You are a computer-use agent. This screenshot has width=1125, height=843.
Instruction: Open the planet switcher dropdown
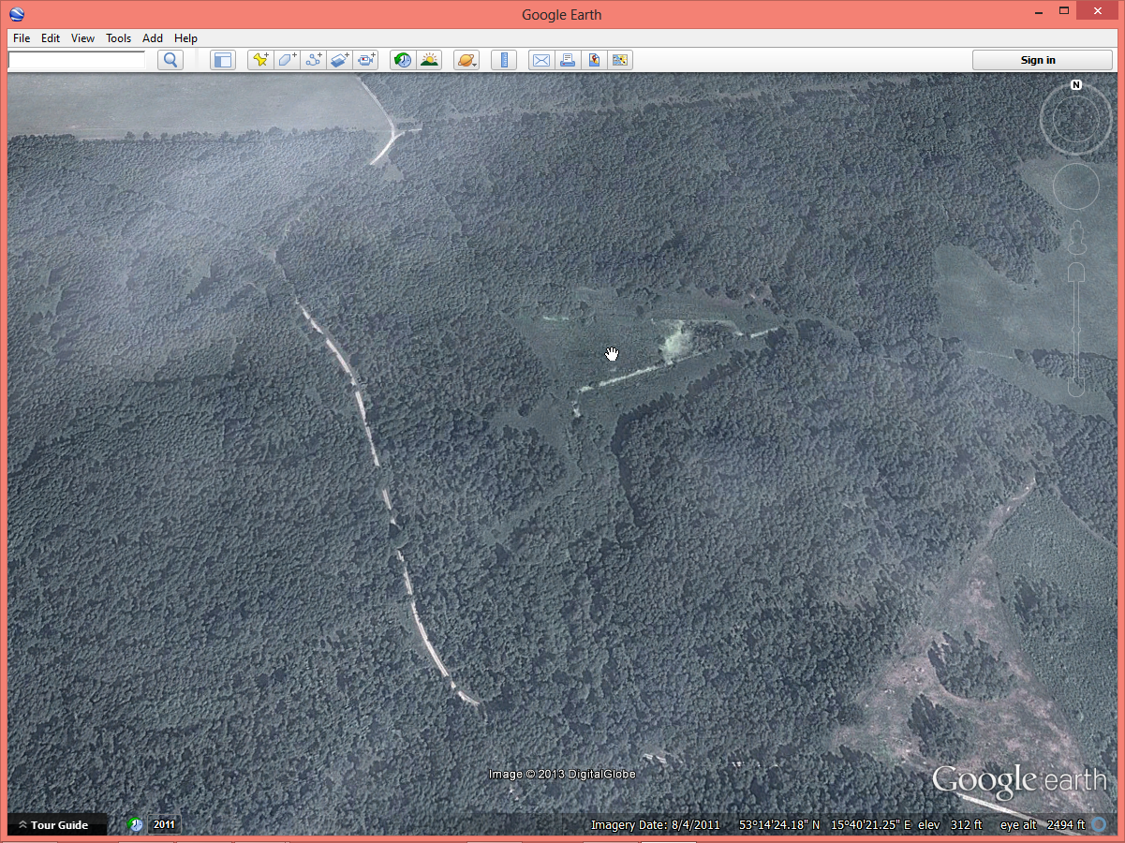(x=466, y=60)
